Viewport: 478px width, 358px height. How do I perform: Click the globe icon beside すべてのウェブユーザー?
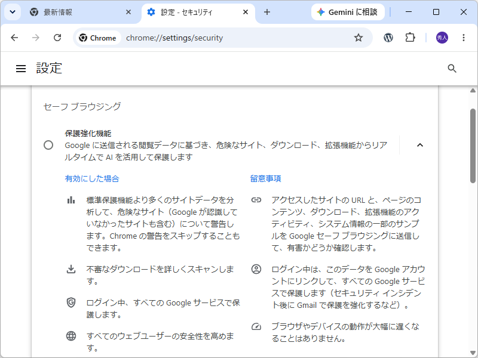tap(71, 336)
